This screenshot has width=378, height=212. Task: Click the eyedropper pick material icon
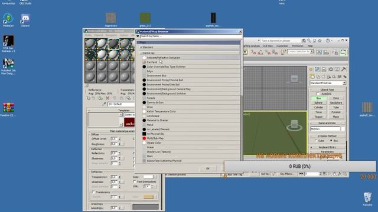click(104, 104)
